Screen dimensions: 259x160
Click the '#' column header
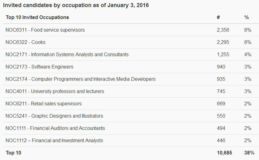pyautogui.click(x=218, y=18)
